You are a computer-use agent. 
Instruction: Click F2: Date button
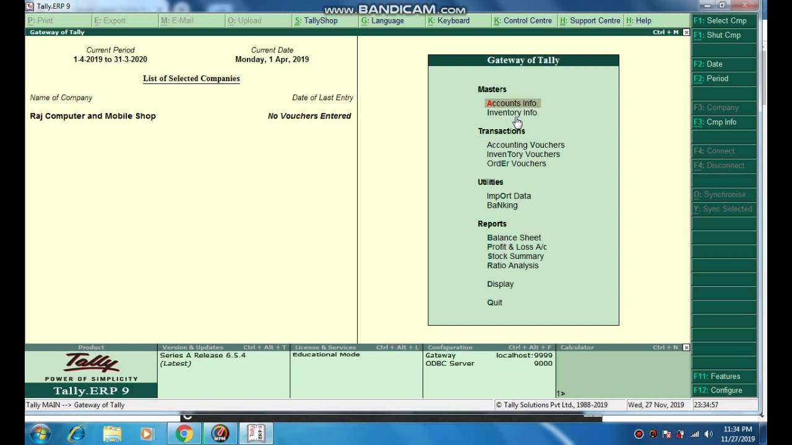(x=723, y=64)
